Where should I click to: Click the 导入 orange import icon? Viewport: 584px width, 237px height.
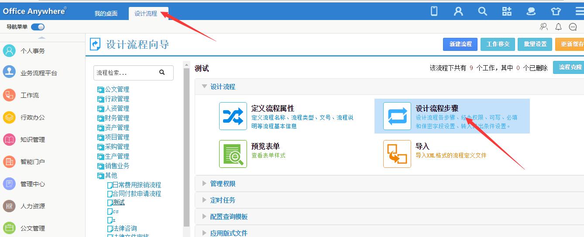[x=397, y=154]
